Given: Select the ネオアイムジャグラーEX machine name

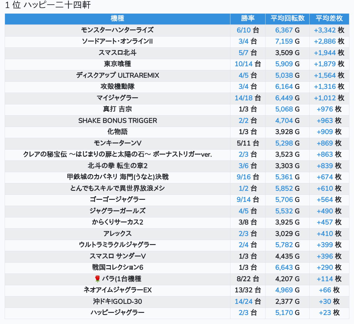Looking at the screenshot, I should point(117,290).
